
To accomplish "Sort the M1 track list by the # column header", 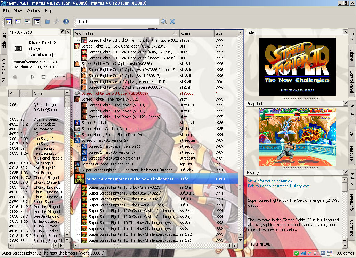I will [14, 94].
